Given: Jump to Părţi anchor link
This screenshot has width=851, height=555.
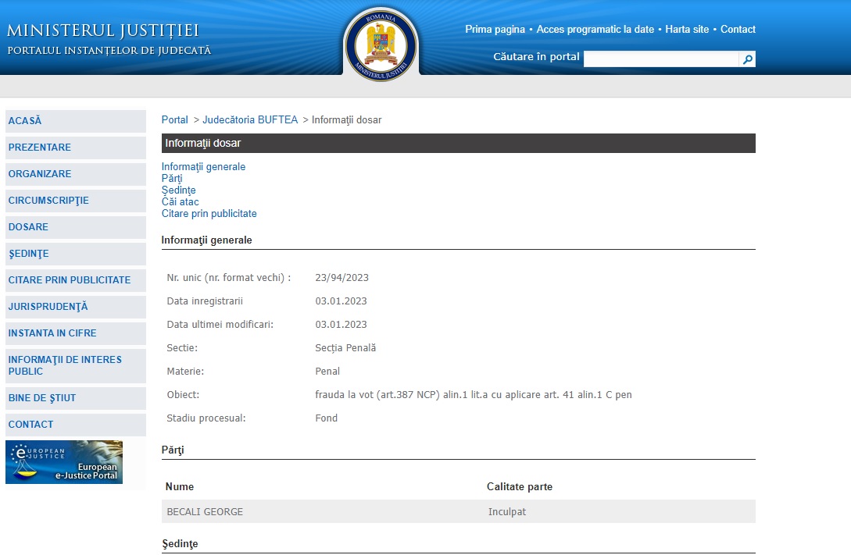Looking at the screenshot, I should pos(172,178).
